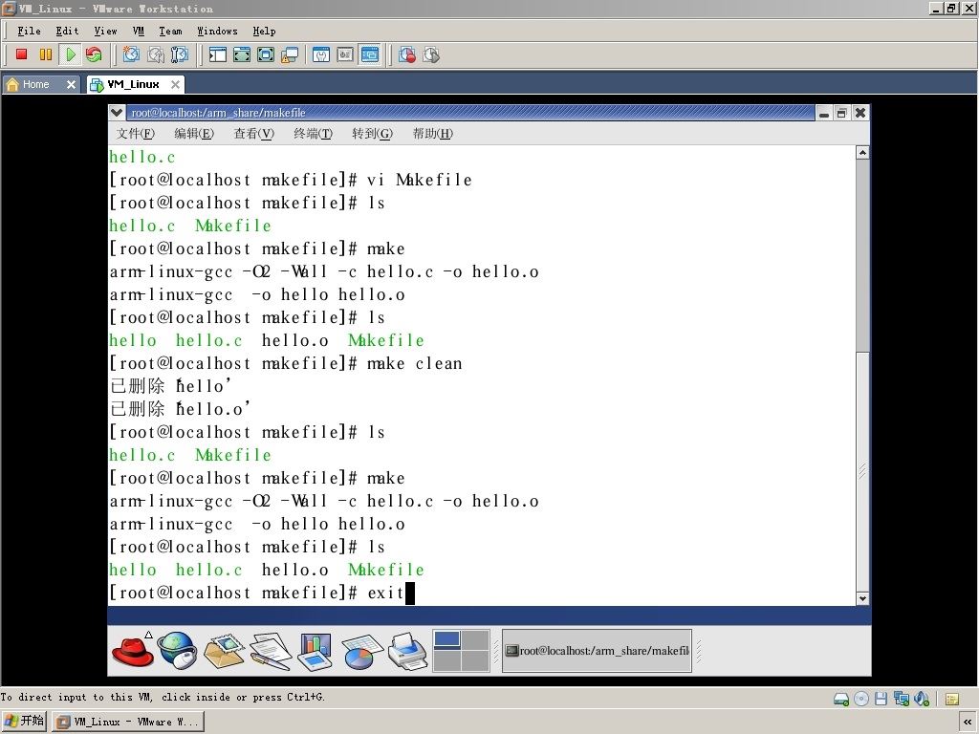The width and height of the screenshot is (979, 734).
Task: Open the Red Hat main menu
Action: tap(132, 650)
